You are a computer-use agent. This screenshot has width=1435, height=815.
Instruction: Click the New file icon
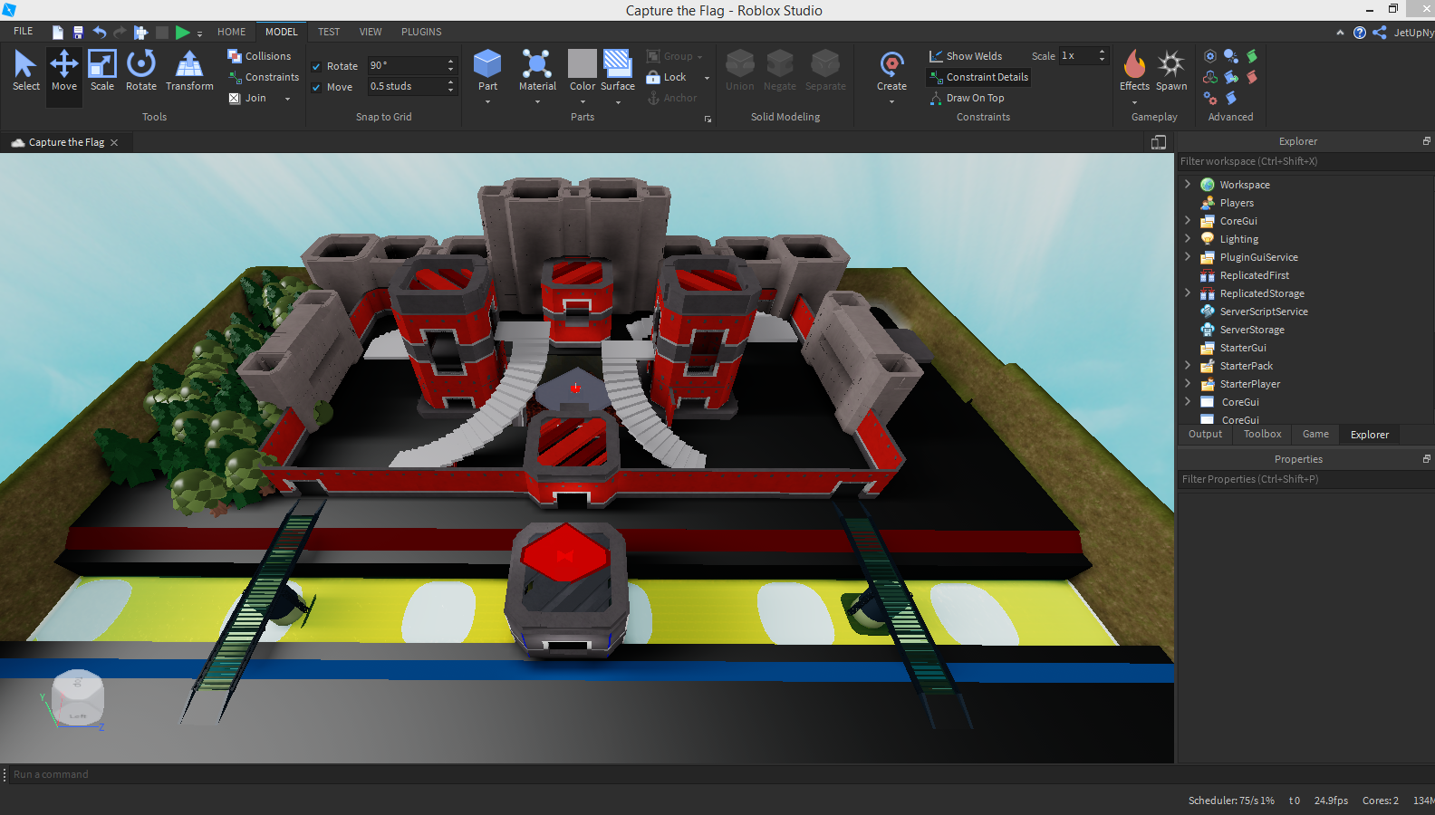58,33
